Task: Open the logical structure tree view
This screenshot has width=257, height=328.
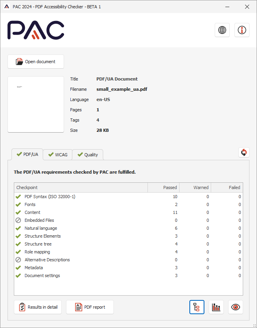Action: pos(197,307)
